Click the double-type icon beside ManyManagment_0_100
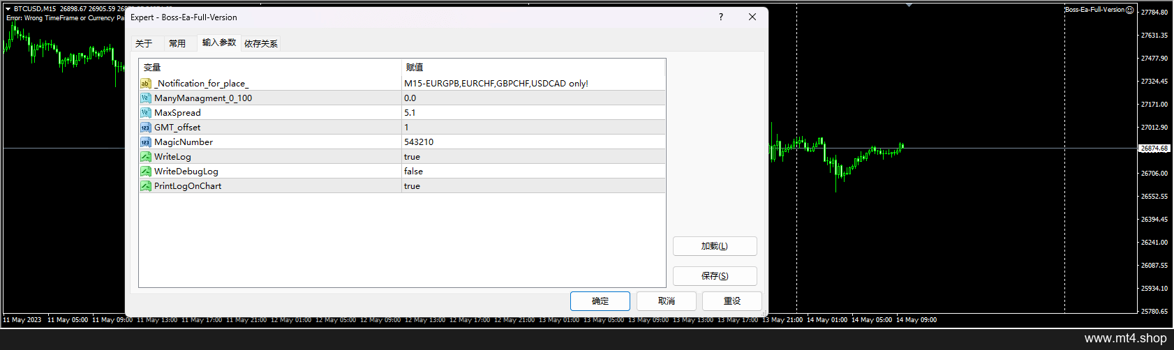This screenshot has height=350, width=1174. coord(146,98)
